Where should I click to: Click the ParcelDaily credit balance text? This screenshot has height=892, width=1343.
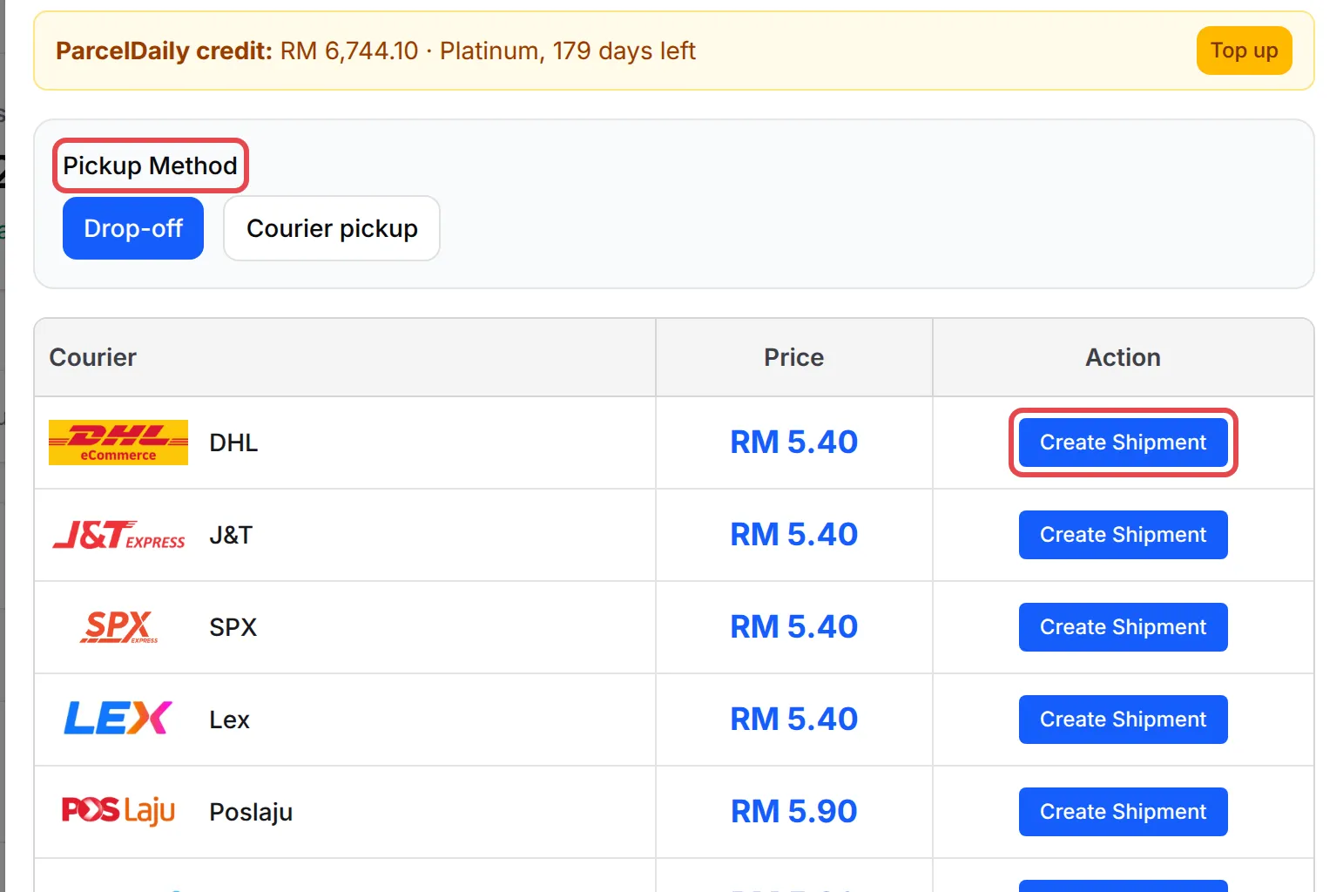pos(375,51)
